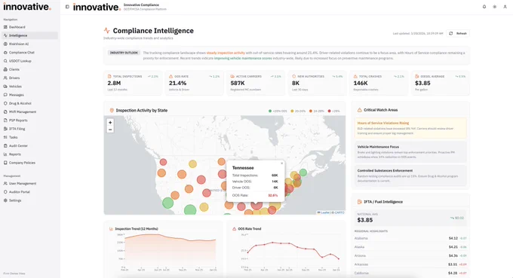Screen dimensions: 513x278
Task: Click the National Avg $3.85 value
Action: [x=365, y=220]
